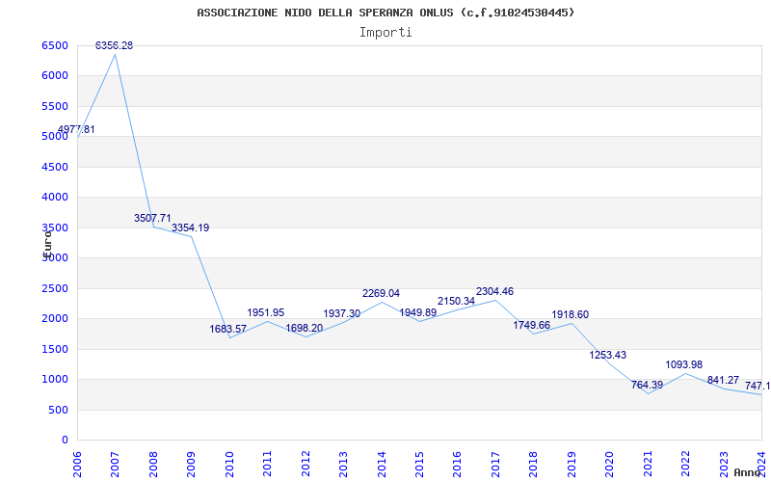Click the 4977.81 data label for 2006
Screen dimensions: 771x482
[x=76, y=130]
